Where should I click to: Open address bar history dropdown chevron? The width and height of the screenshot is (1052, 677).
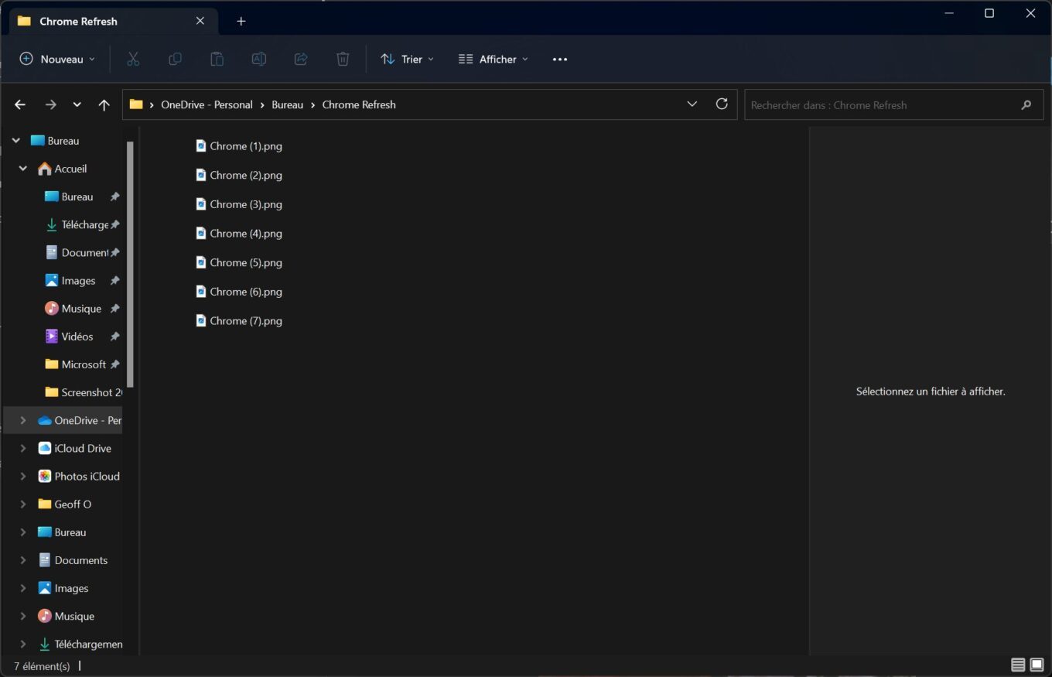click(692, 104)
